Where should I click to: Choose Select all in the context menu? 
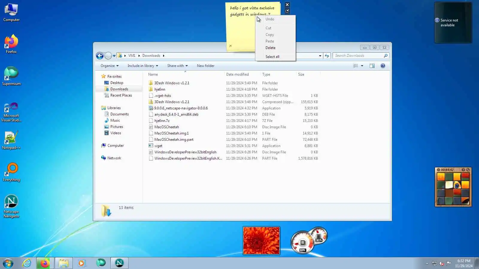tap(275, 57)
